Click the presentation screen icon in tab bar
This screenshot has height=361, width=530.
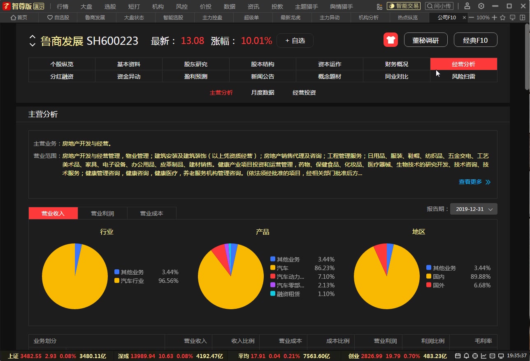(x=512, y=18)
